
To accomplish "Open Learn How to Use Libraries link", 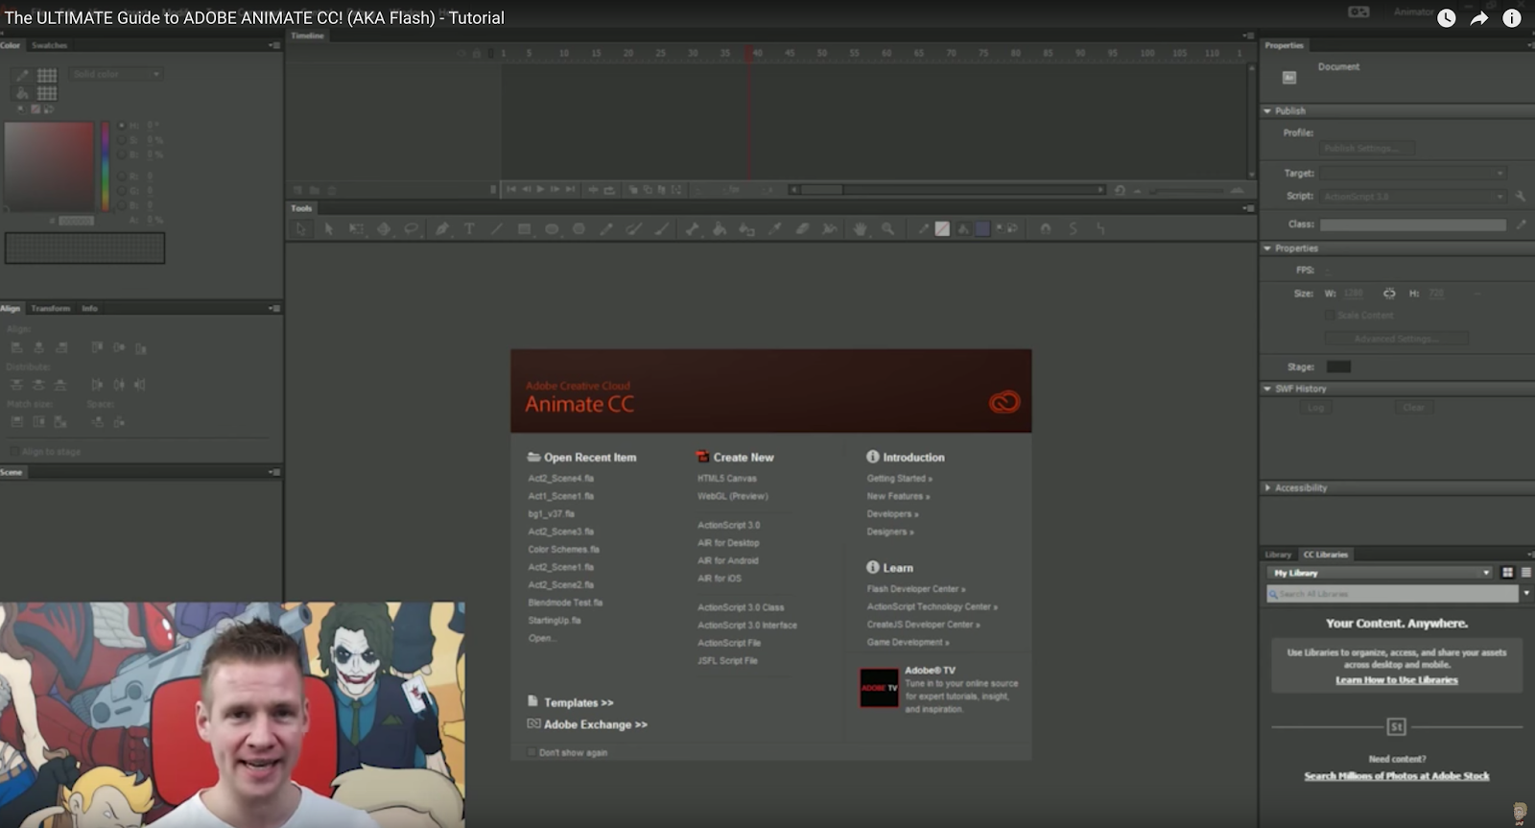I will (x=1397, y=680).
